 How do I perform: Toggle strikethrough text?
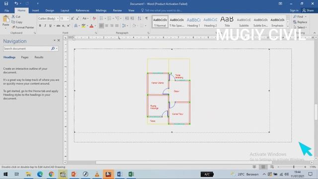click(59, 26)
